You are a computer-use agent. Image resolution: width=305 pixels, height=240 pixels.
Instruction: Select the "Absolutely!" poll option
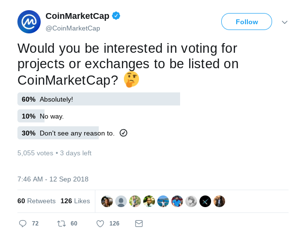[56, 99]
